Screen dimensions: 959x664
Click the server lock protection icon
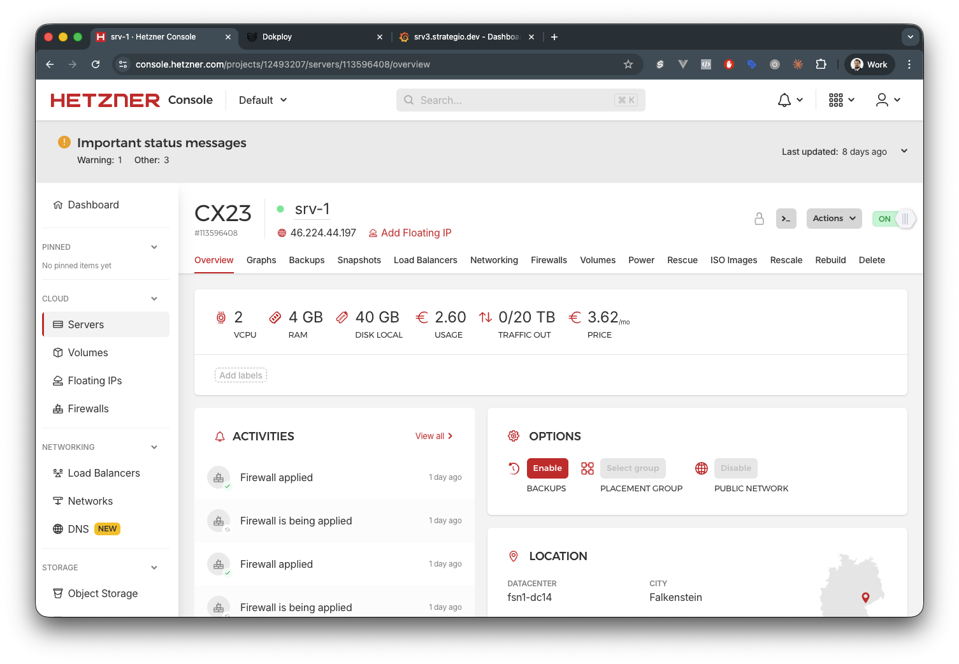point(759,219)
